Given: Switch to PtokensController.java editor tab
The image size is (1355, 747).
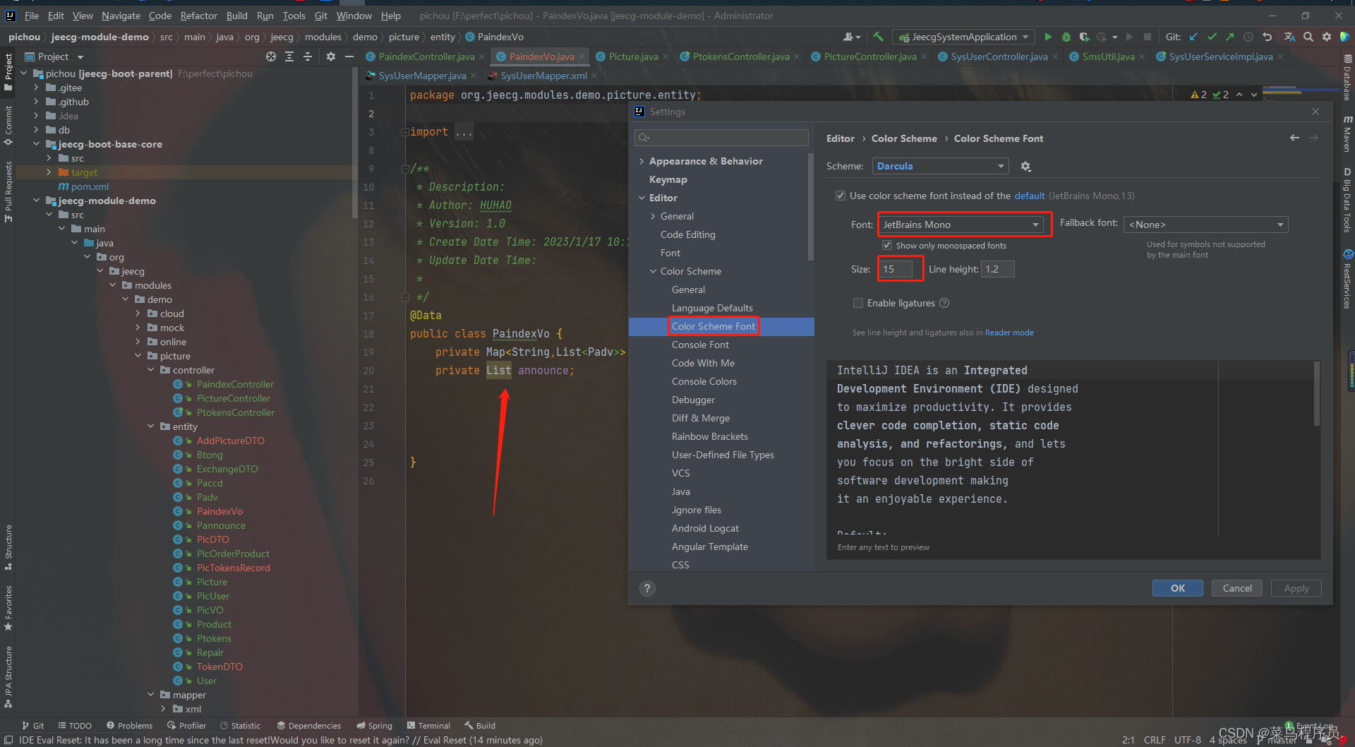Looking at the screenshot, I should point(740,56).
